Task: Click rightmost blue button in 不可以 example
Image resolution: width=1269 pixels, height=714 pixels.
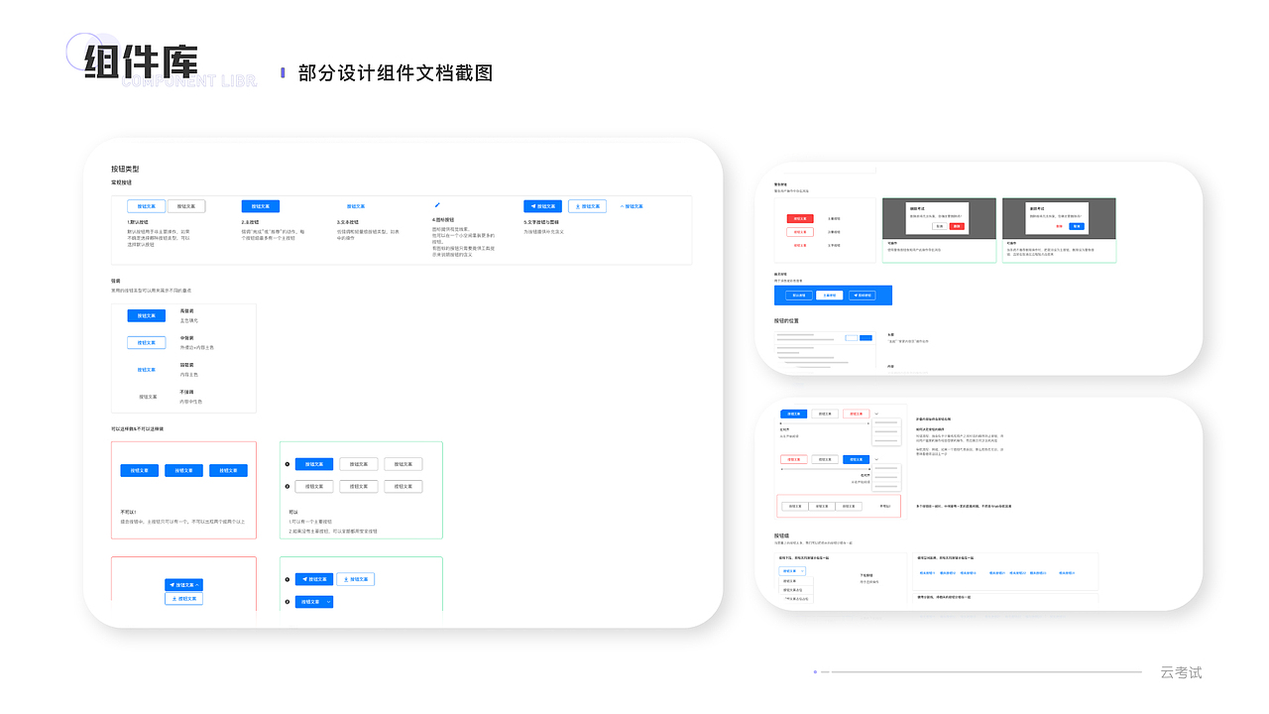Action: pos(229,471)
